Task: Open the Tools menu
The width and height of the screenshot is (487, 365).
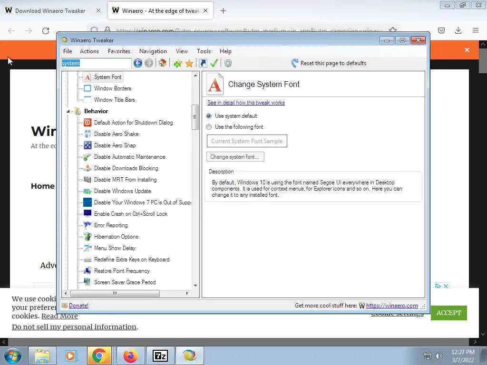Action: (204, 51)
